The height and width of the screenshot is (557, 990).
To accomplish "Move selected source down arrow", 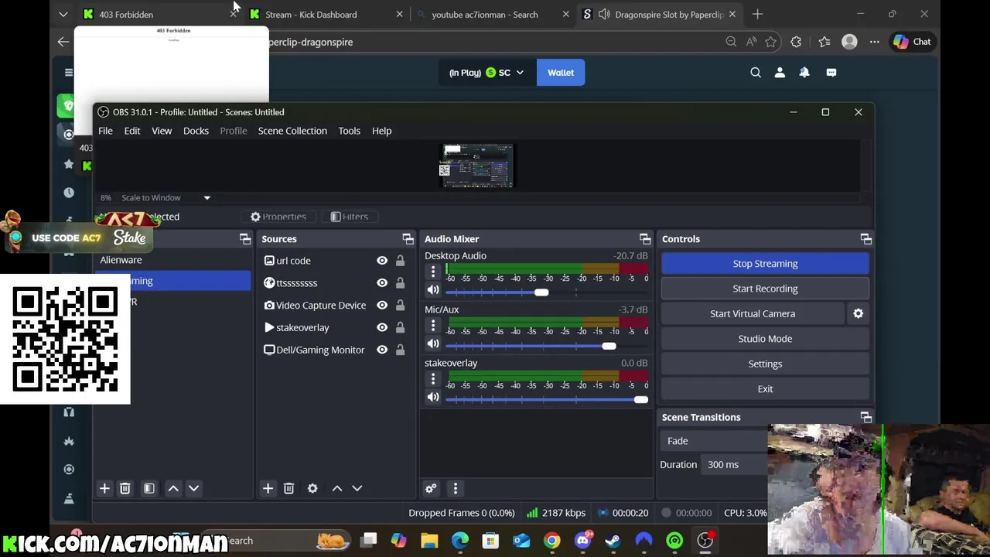I will (357, 488).
